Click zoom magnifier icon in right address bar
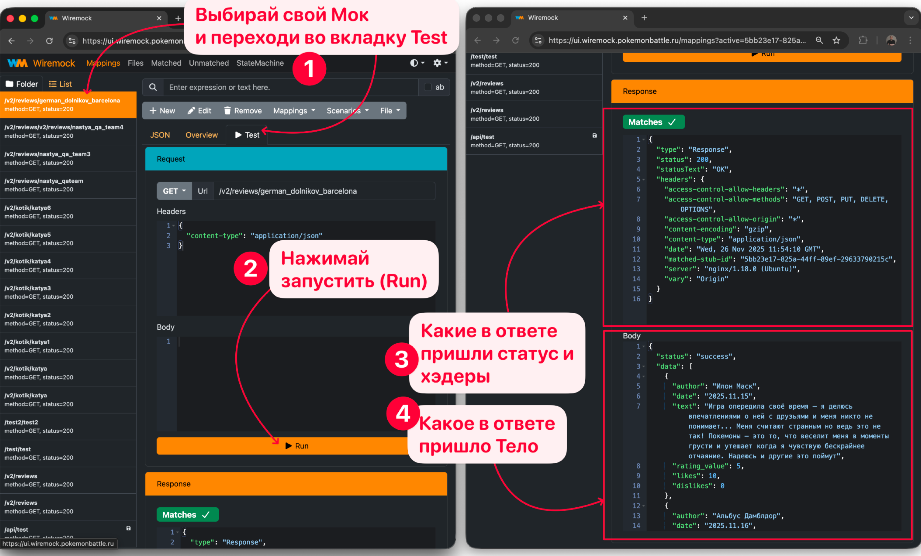Image resolution: width=921 pixels, height=556 pixels. [819, 40]
